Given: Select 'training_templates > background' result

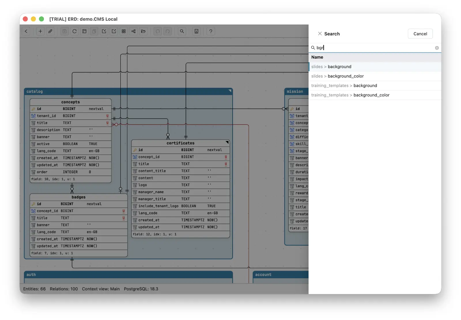Looking at the screenshot, I should tap(375, 86).
